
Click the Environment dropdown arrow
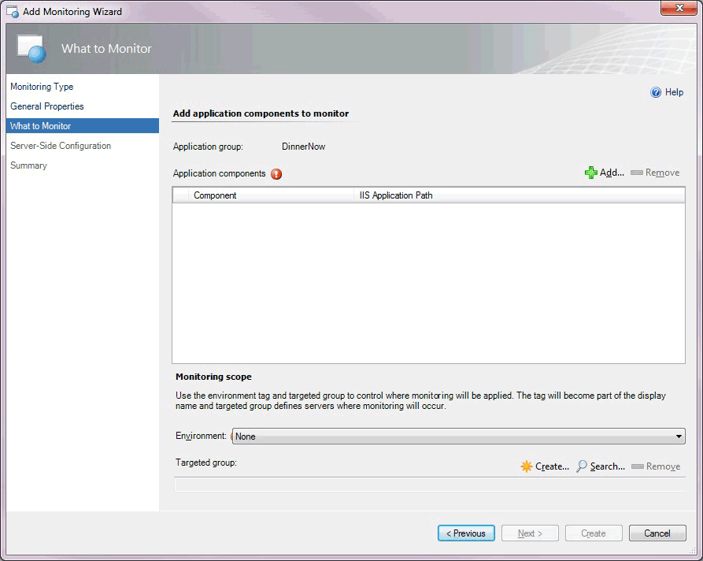[677, 436]
